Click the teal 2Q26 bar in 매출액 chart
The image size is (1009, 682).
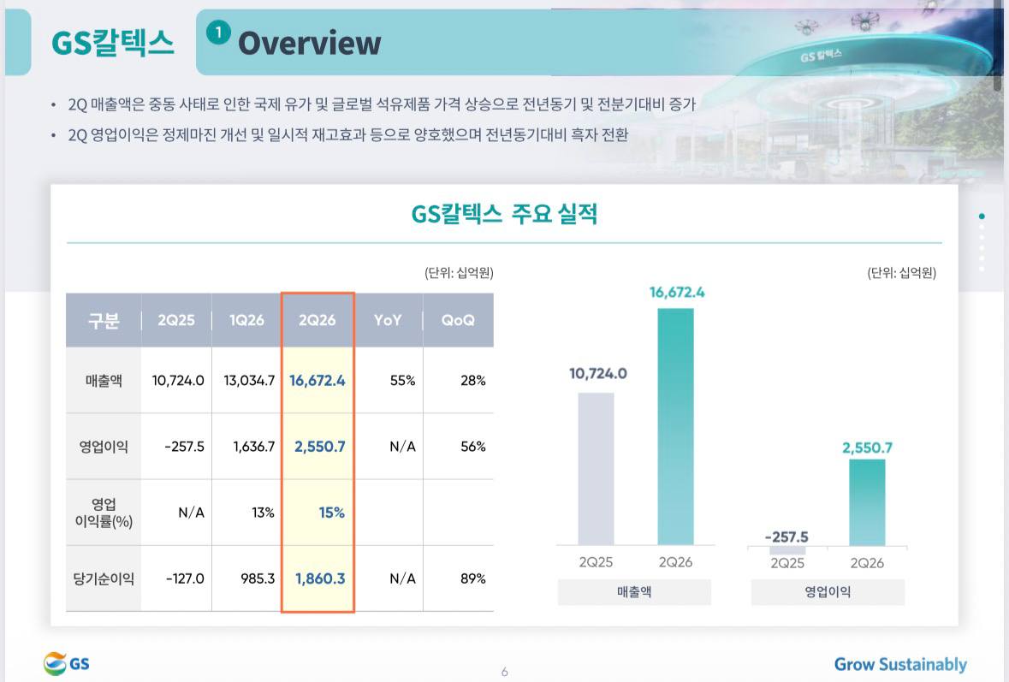676,427
